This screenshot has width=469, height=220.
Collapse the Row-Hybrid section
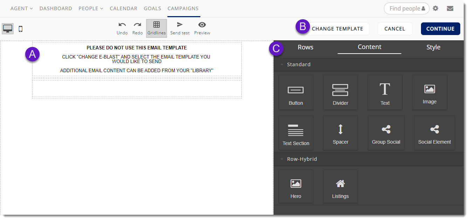[282, 159]
